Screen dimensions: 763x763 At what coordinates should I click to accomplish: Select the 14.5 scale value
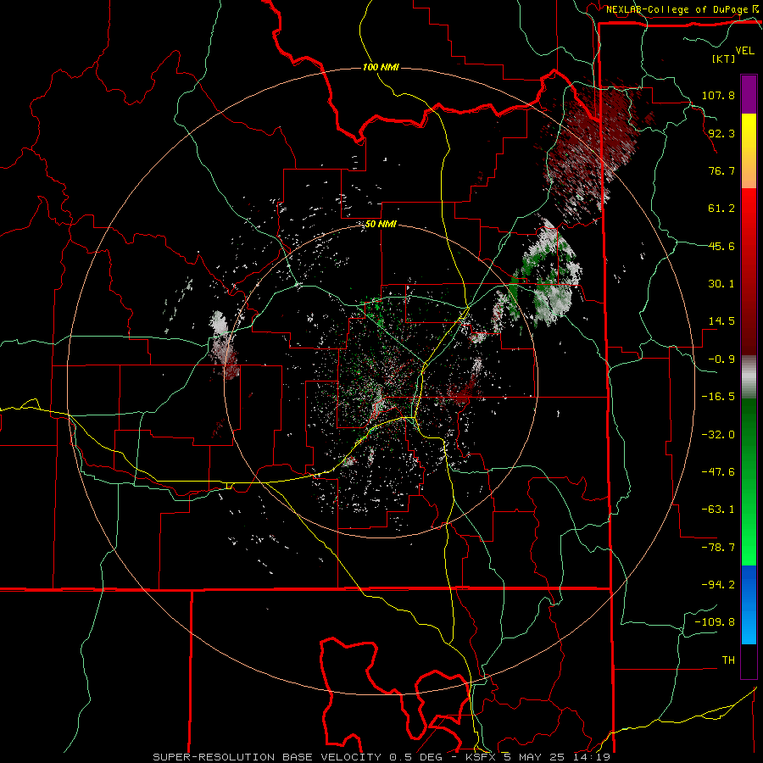(721, 321)
